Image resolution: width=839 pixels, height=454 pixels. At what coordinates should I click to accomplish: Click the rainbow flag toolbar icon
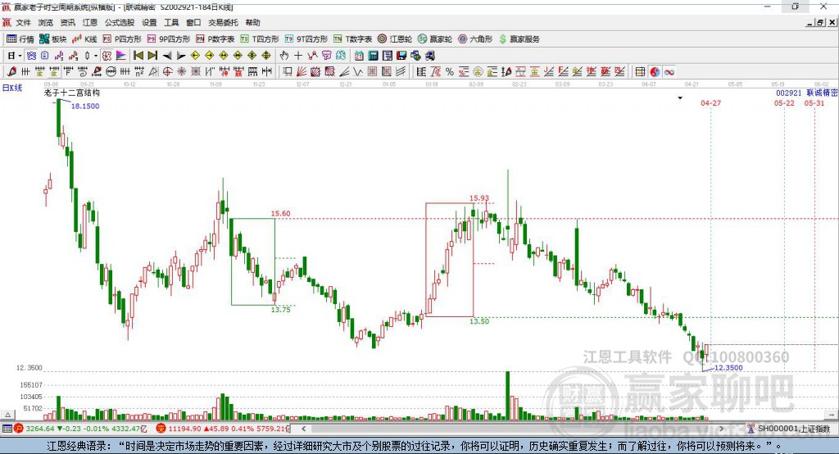click(x=121, y=55)
